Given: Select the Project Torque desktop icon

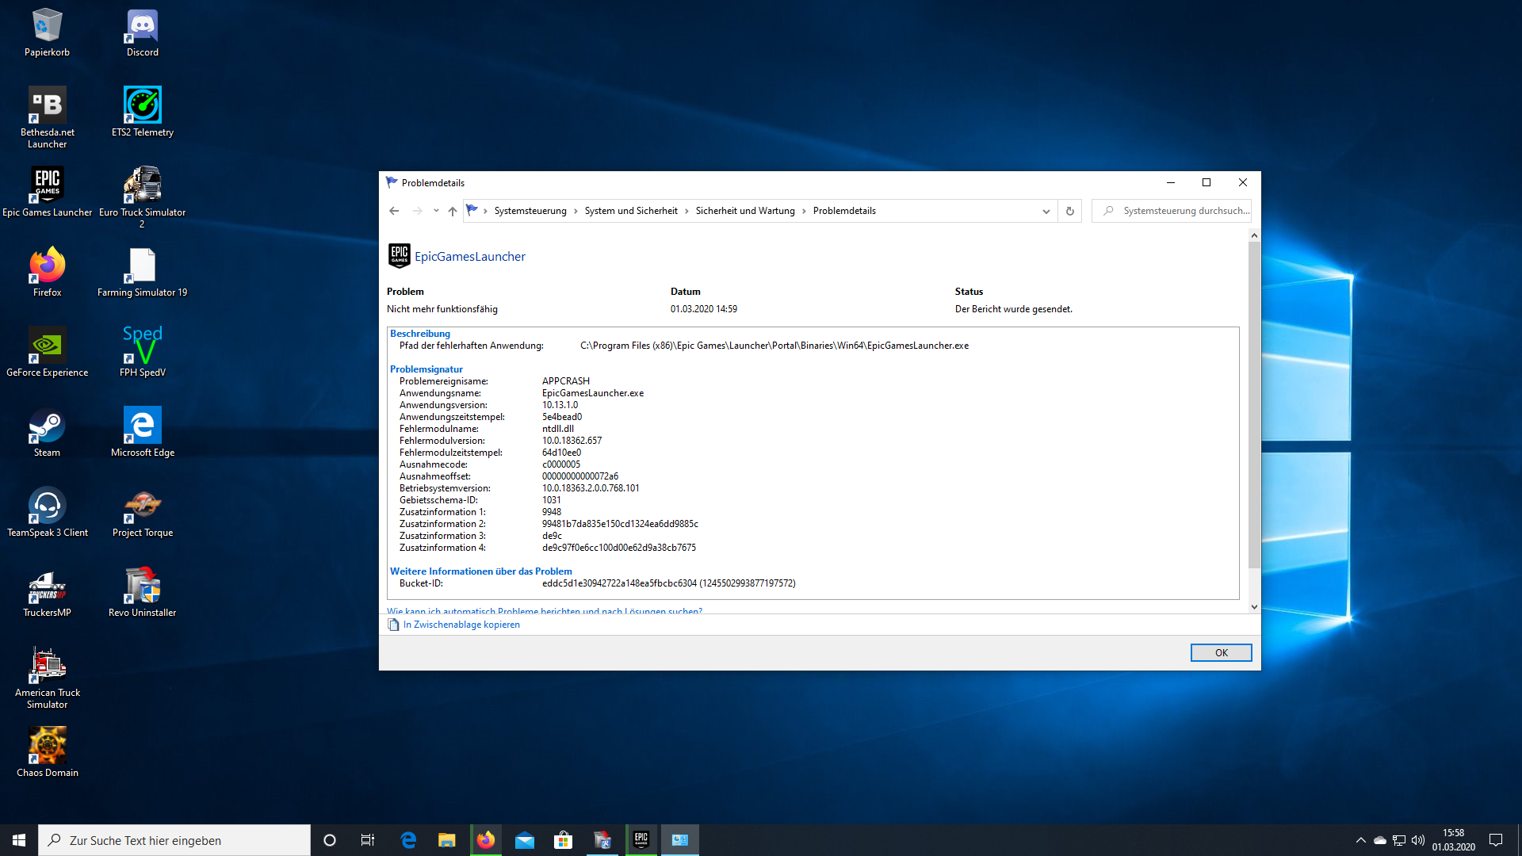Looking at the screenshot, I should pyautogui.click(x=143, y=512).
